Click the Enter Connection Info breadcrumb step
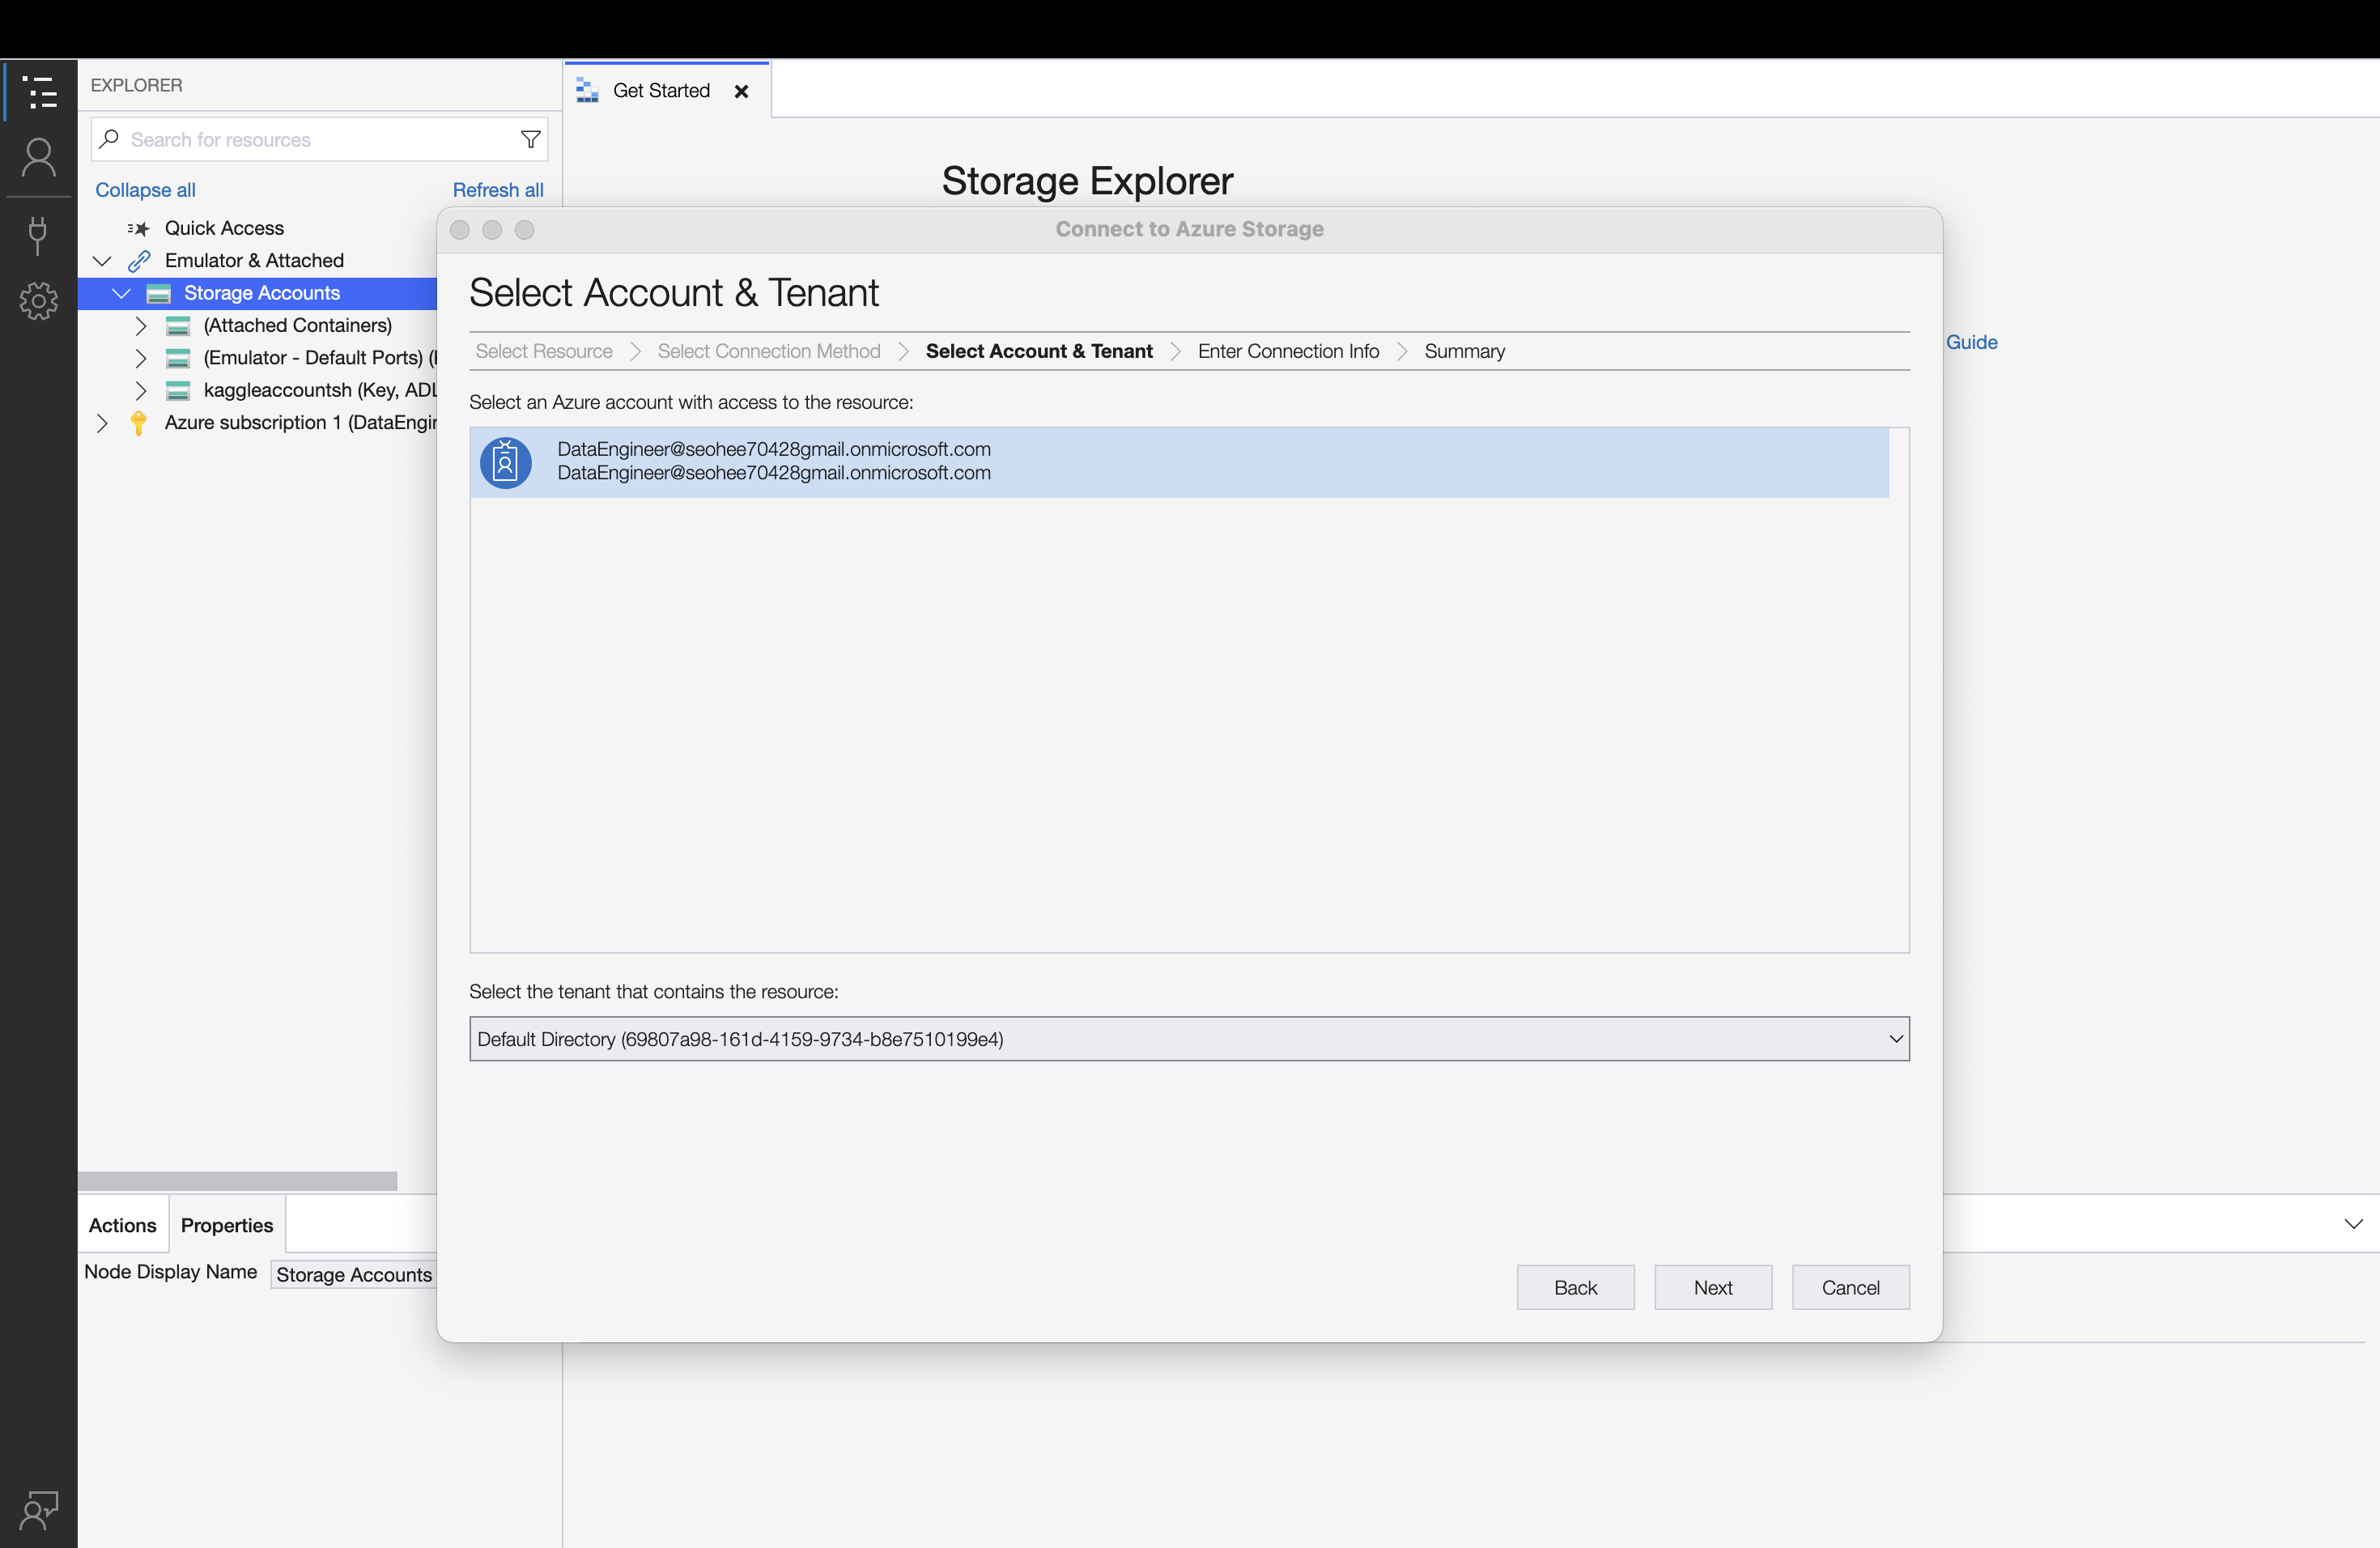 pyautogui.click(x=1288, y=352)
